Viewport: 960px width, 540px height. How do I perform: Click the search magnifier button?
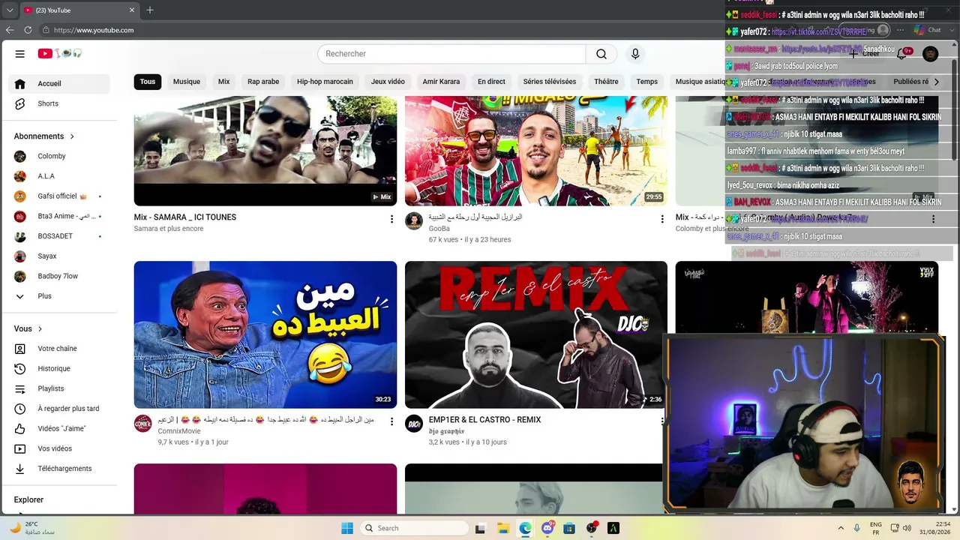(x=601, y=54)
